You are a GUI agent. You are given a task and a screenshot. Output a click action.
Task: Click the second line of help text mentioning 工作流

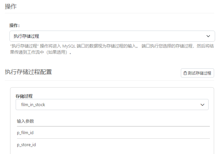[41, 52]
